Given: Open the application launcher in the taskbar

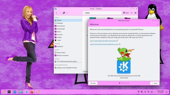Looking at the screenshot, I should (x=4, y=92).
